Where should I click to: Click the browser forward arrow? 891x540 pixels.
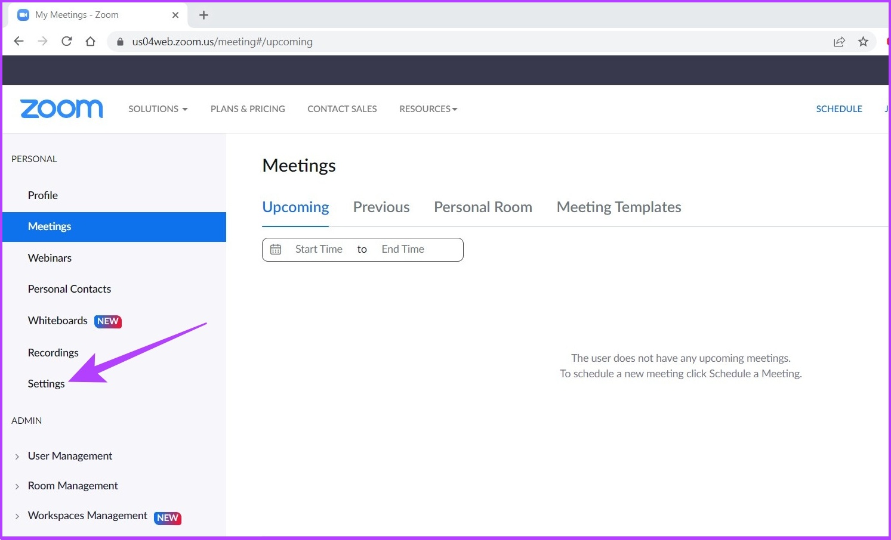click(x=42, y=41)
